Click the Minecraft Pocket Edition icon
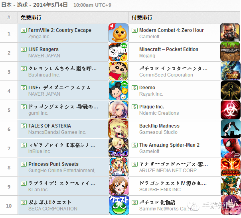 230,52
